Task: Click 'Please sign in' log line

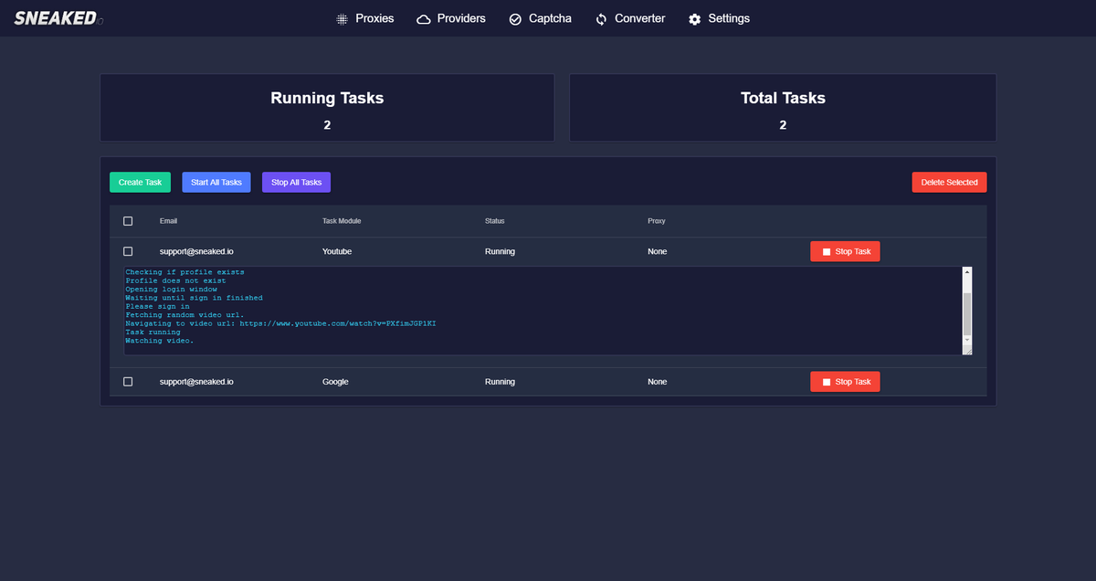Action: pyautogui.click(x=157, y=306)
